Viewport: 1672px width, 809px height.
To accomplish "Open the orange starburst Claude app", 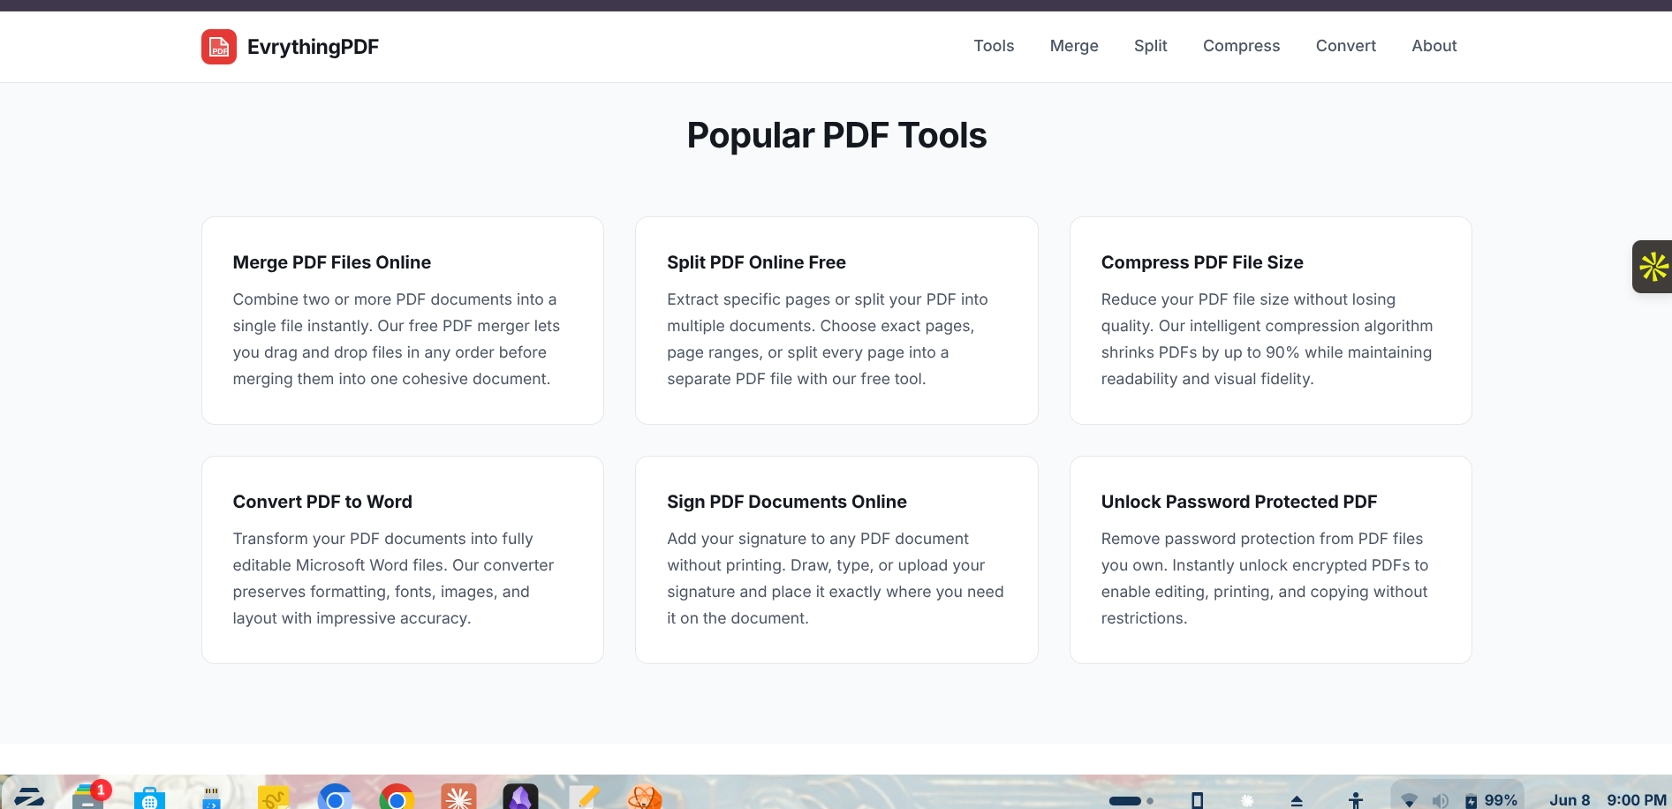I will 458,798.
